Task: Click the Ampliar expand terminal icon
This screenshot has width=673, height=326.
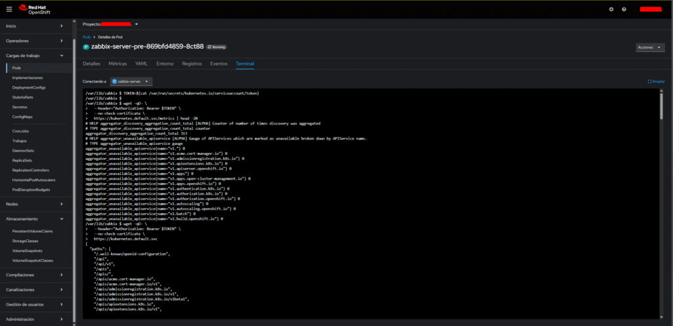Action: pos(657,81)
